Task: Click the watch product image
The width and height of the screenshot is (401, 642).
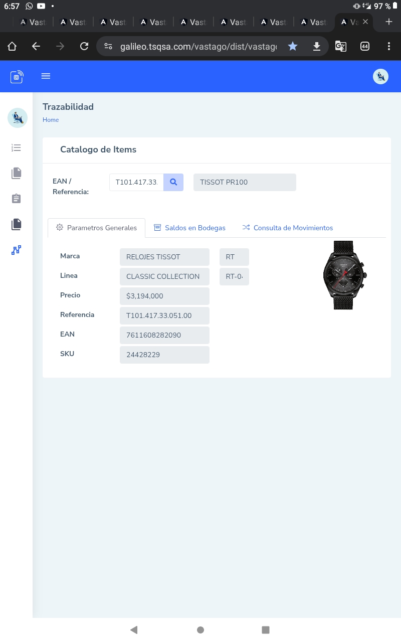Action: pyautogui.click(x=345, y=275)
